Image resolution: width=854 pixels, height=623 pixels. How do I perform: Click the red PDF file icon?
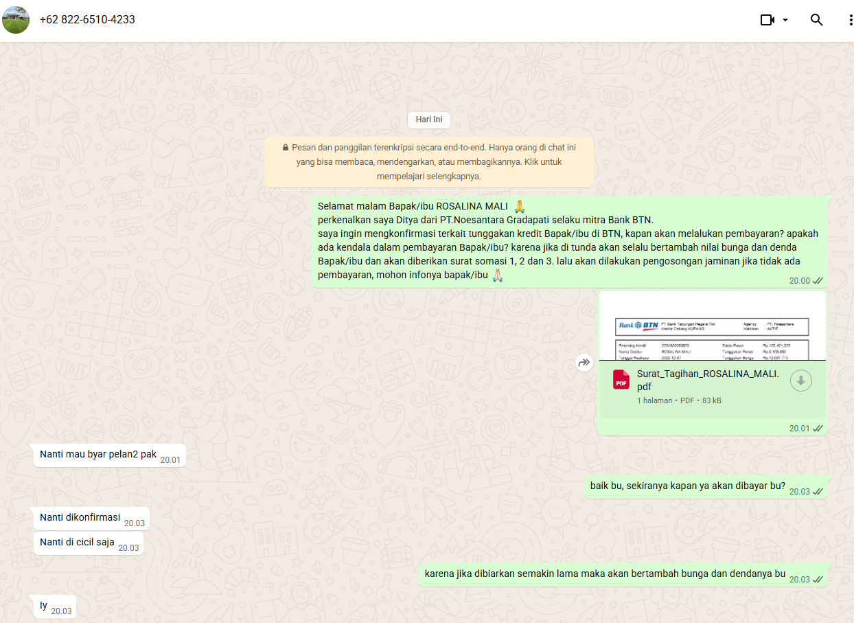621,380
